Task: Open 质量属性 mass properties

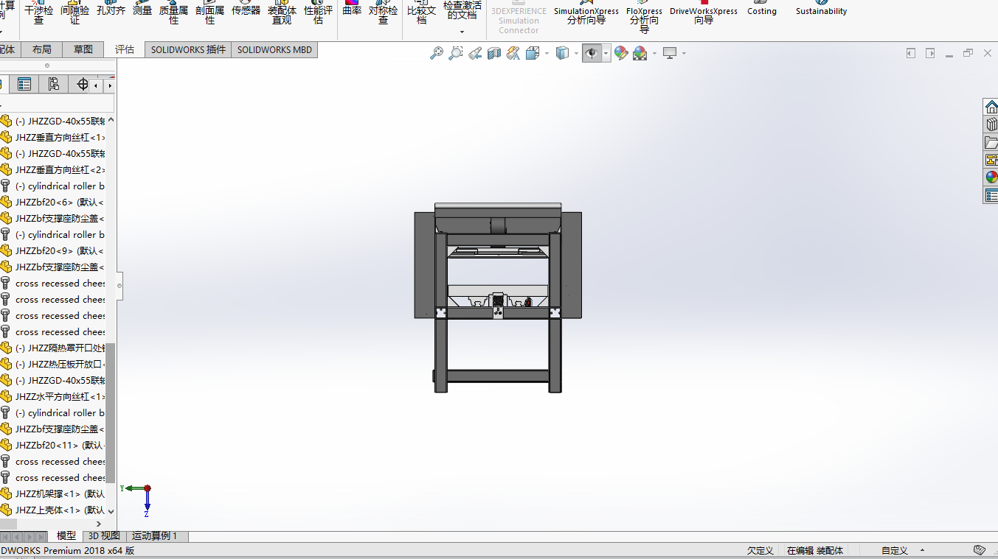Action: (173, 12)
